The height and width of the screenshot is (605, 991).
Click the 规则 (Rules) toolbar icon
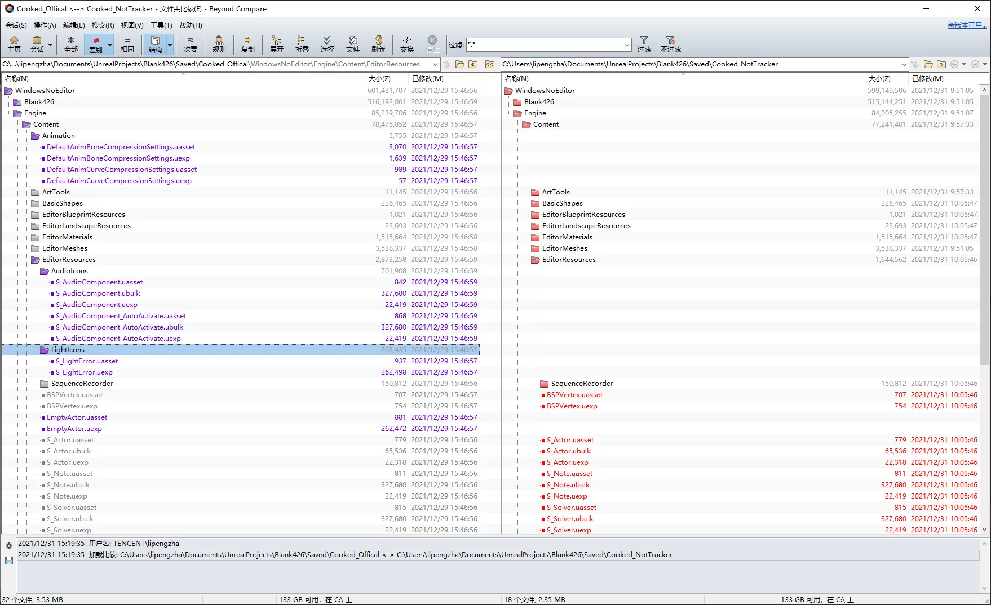pos(219,44)
